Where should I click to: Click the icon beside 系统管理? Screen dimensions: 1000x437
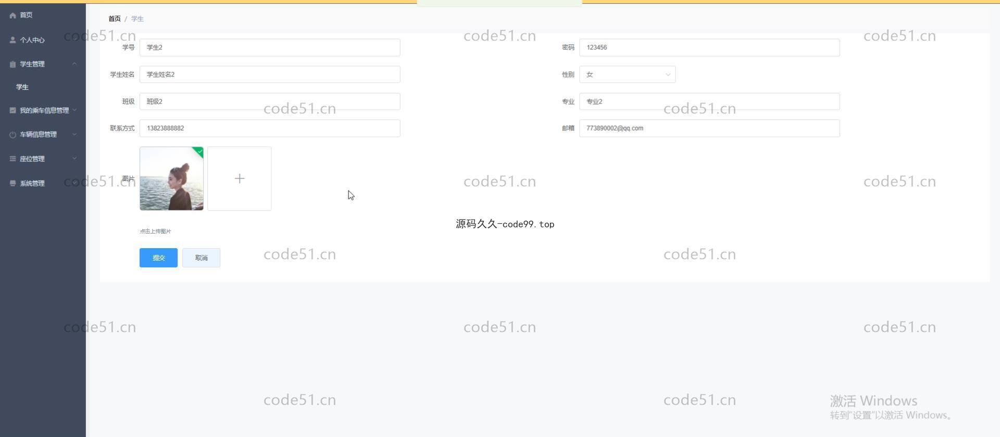pyautogui.click(x=12, y=183)
